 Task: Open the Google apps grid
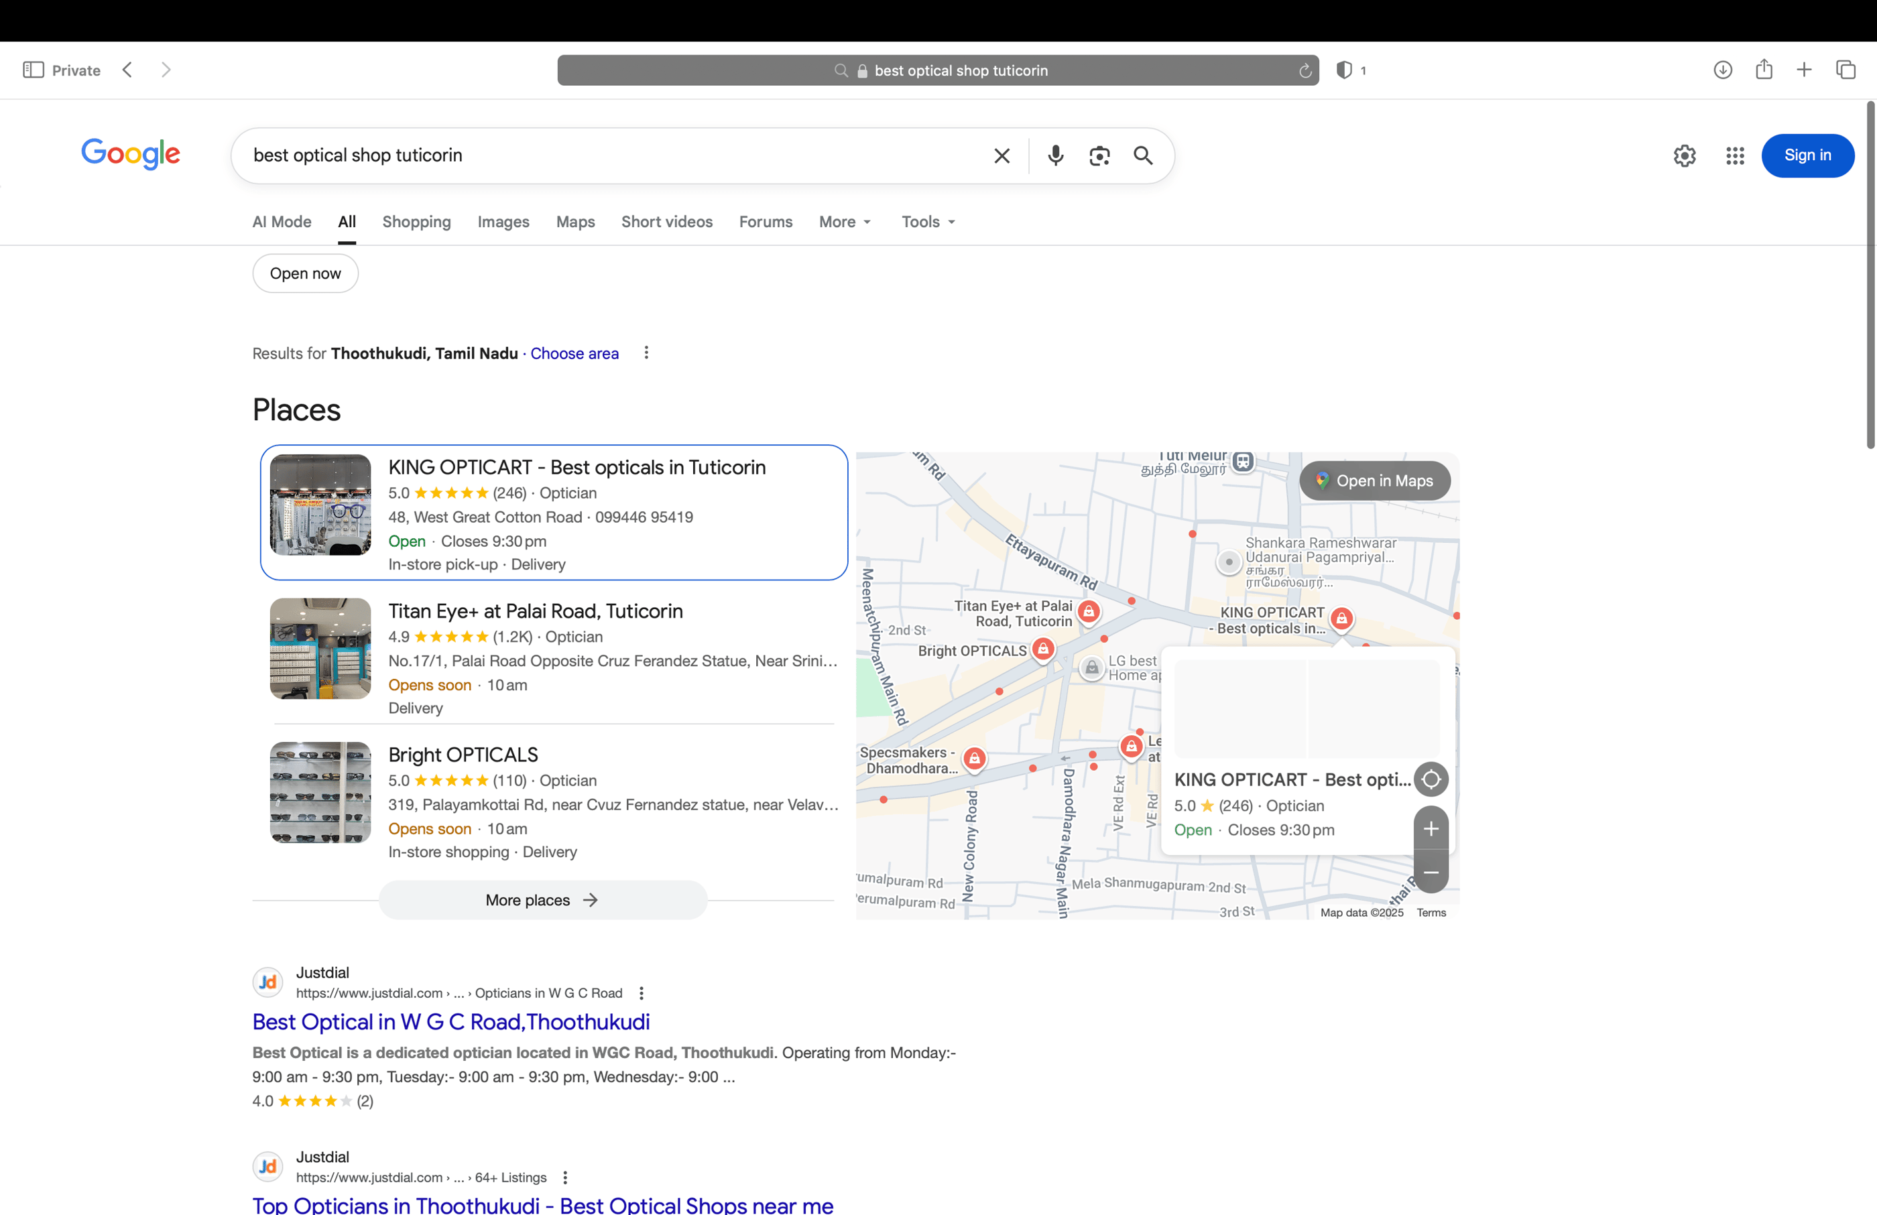1734,155
